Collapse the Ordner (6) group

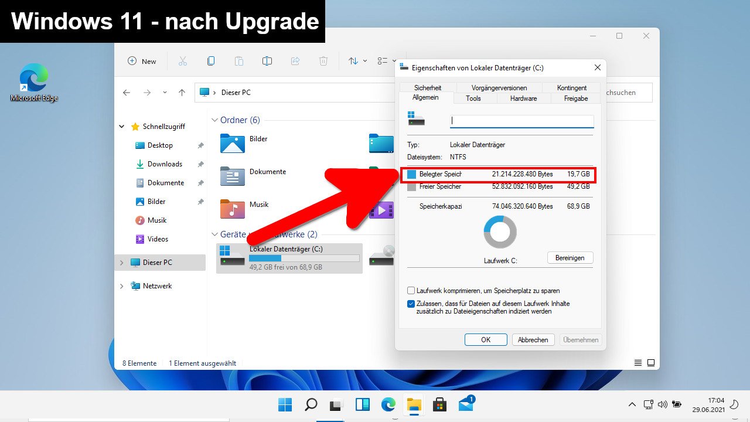tap(214, 120)
